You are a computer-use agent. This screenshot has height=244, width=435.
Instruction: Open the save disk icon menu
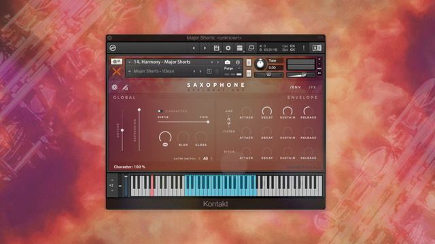point(216,48)
